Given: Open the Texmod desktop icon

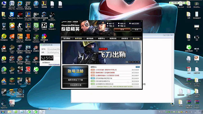Looking at the screenshot, I should tap(44, 26).
